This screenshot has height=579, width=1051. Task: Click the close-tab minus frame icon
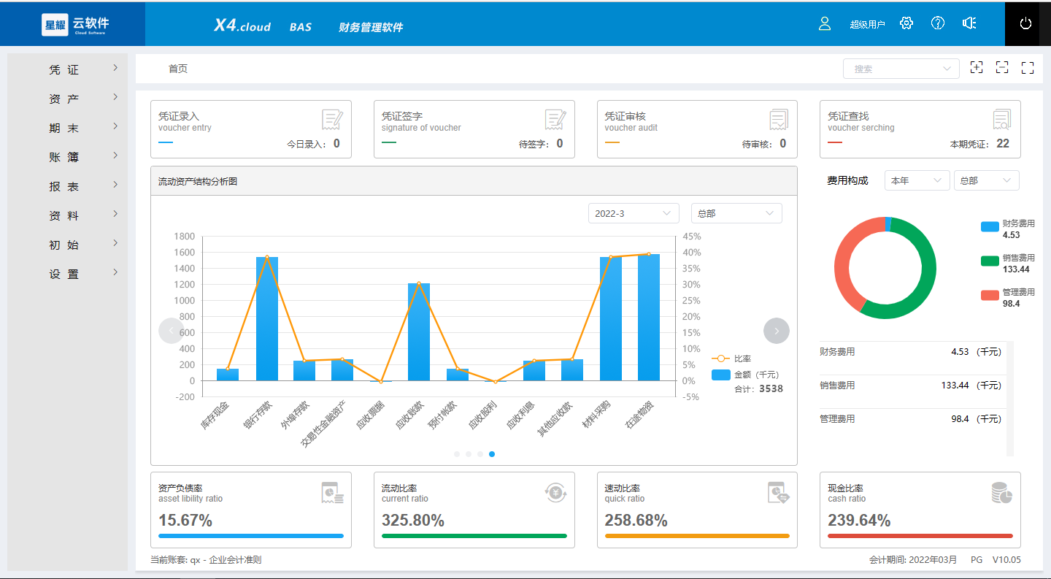click(1002, 67)
